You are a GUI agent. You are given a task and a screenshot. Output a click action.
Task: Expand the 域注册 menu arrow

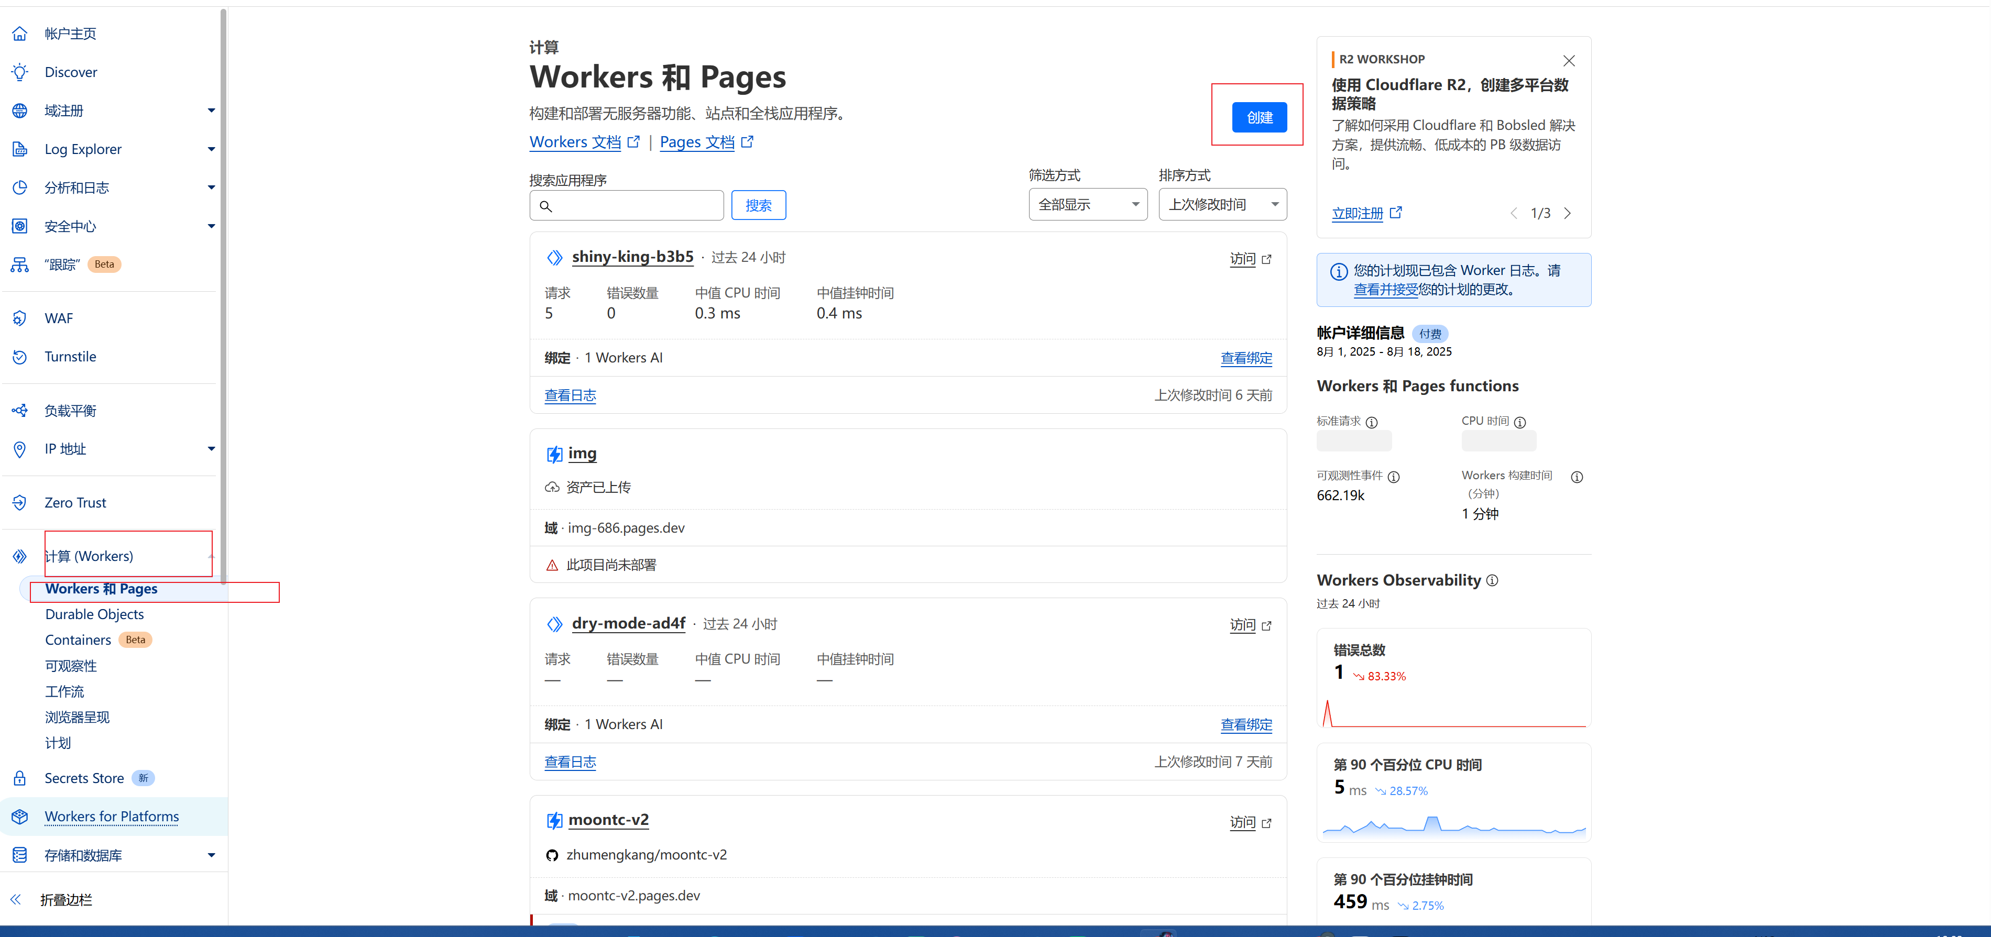pyautogui.click(x=211, y=111)
